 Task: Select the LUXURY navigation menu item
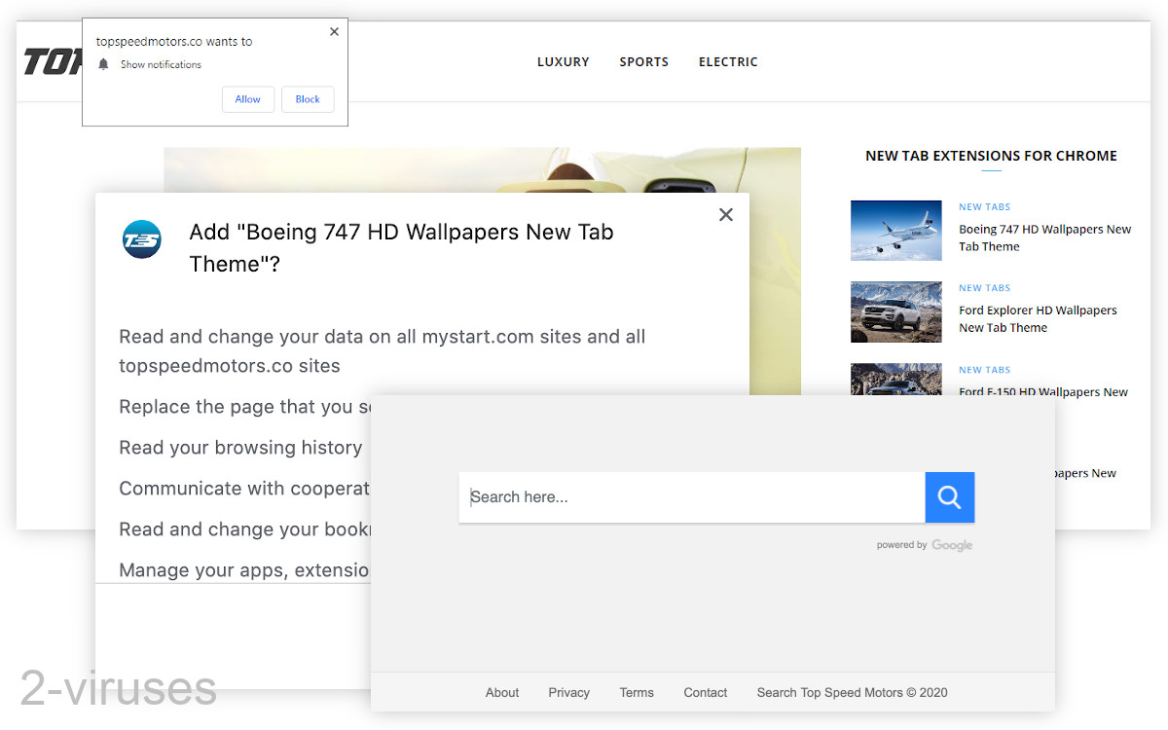point(564,61)
